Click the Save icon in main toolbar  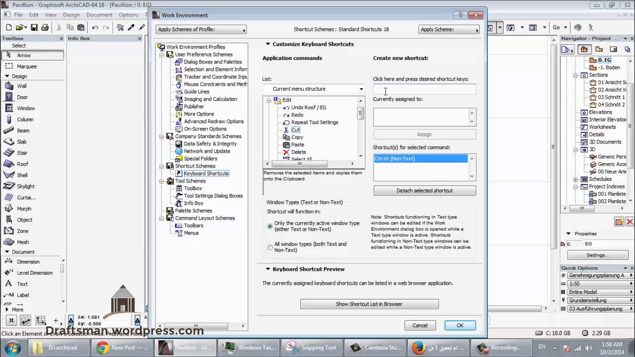click(34, 28)
